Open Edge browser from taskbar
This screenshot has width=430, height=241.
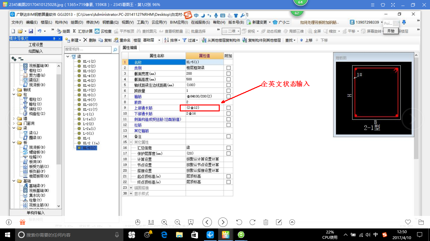[164, 234]
